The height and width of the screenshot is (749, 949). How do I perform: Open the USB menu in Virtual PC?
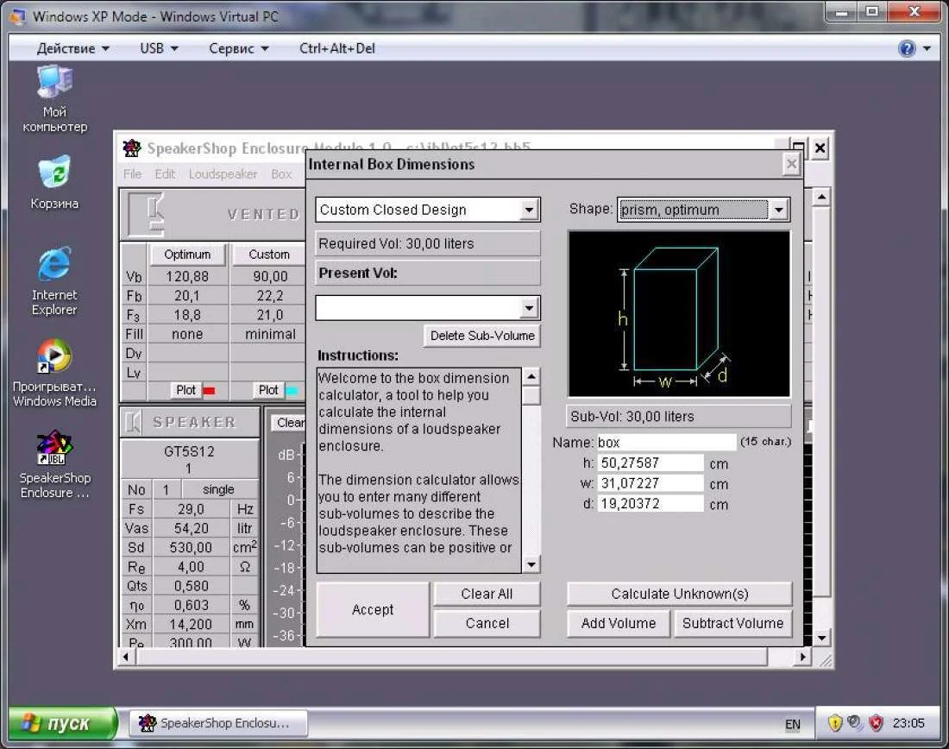(159, 48)
